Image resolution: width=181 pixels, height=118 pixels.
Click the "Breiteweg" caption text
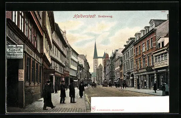click(105, 16)
